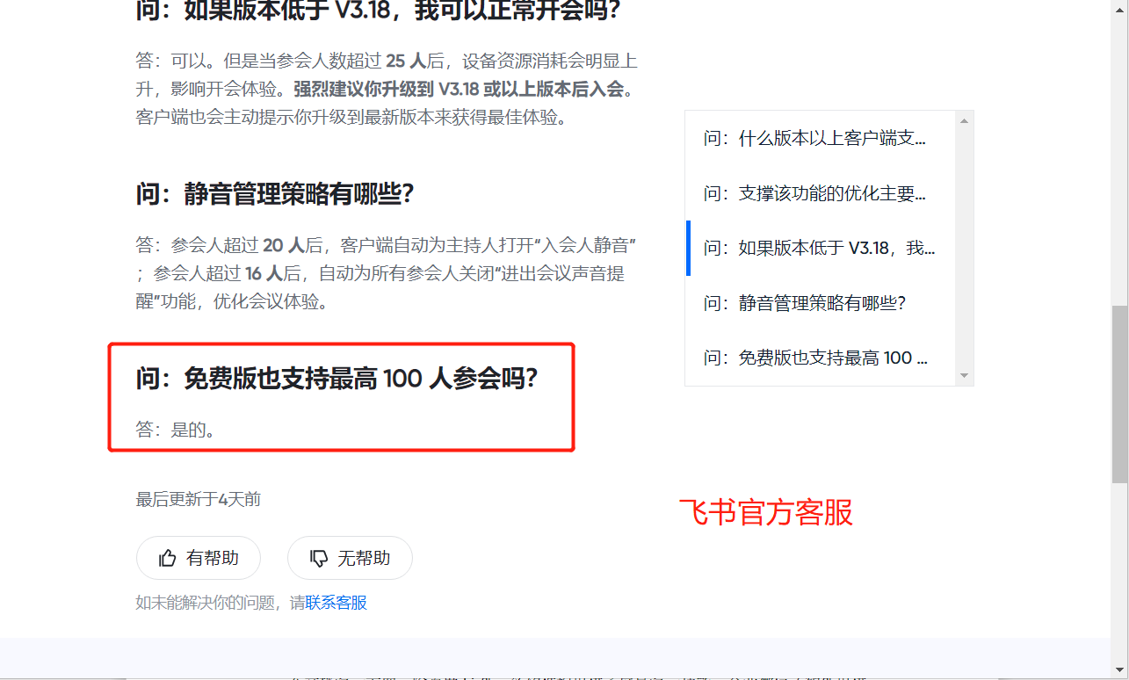Click the outline panel scrollbar track
Image resolution: width=1129 pixels, height=680 pixels.
(x=964, y=248)
